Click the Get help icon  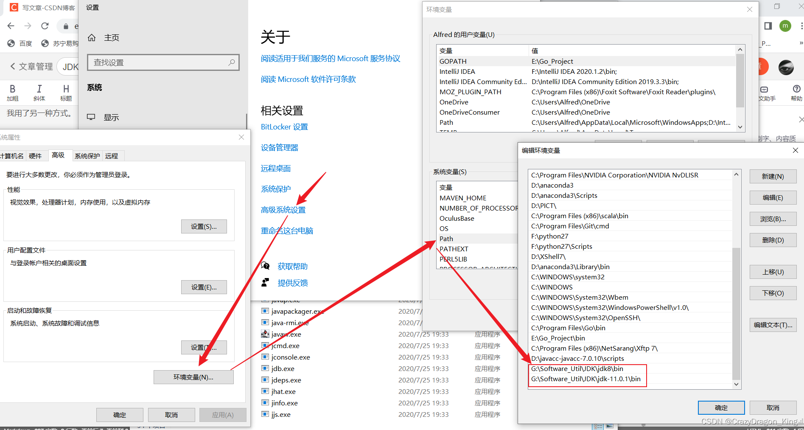(266, 266)
